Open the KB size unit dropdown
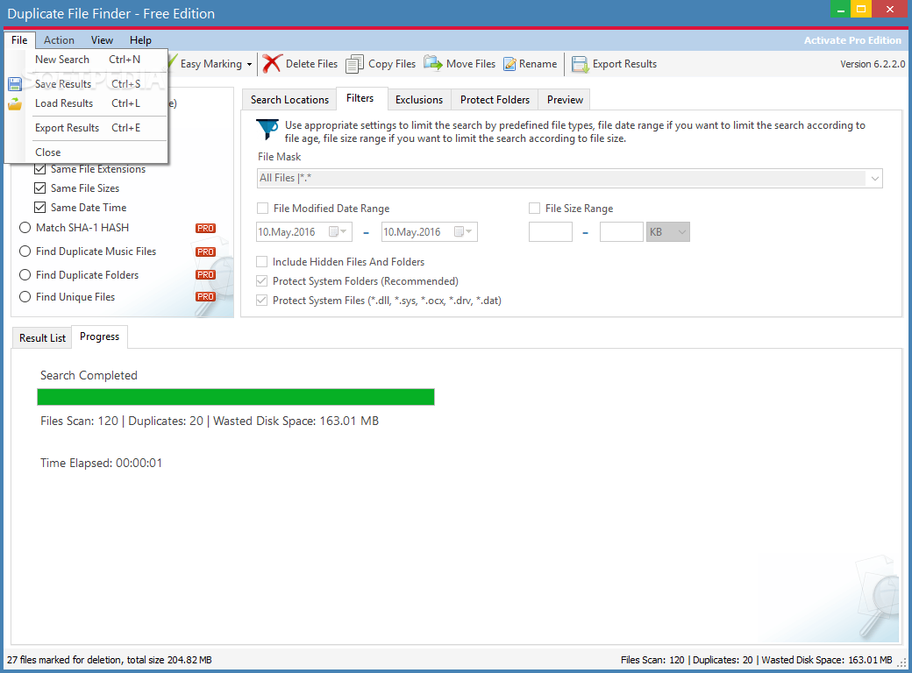 (x=667, y=232)
